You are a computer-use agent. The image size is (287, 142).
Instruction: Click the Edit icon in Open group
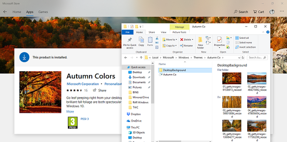pyautogui.click(x=228, y=42)
